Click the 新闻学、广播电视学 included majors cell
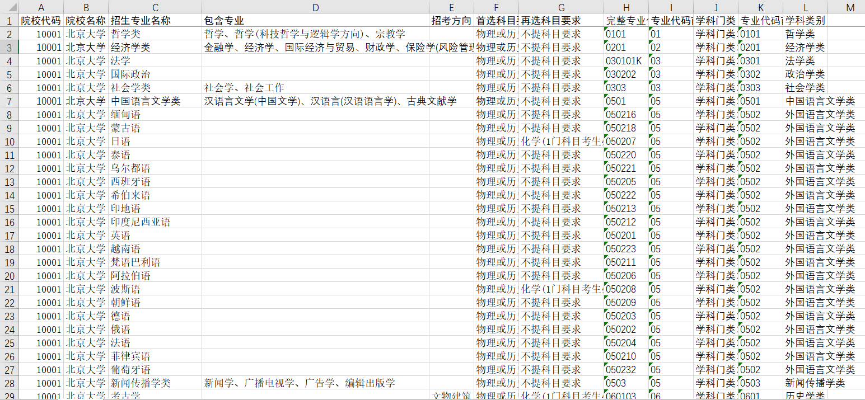Screen dimensions: 865x400 tap(316, 383)
